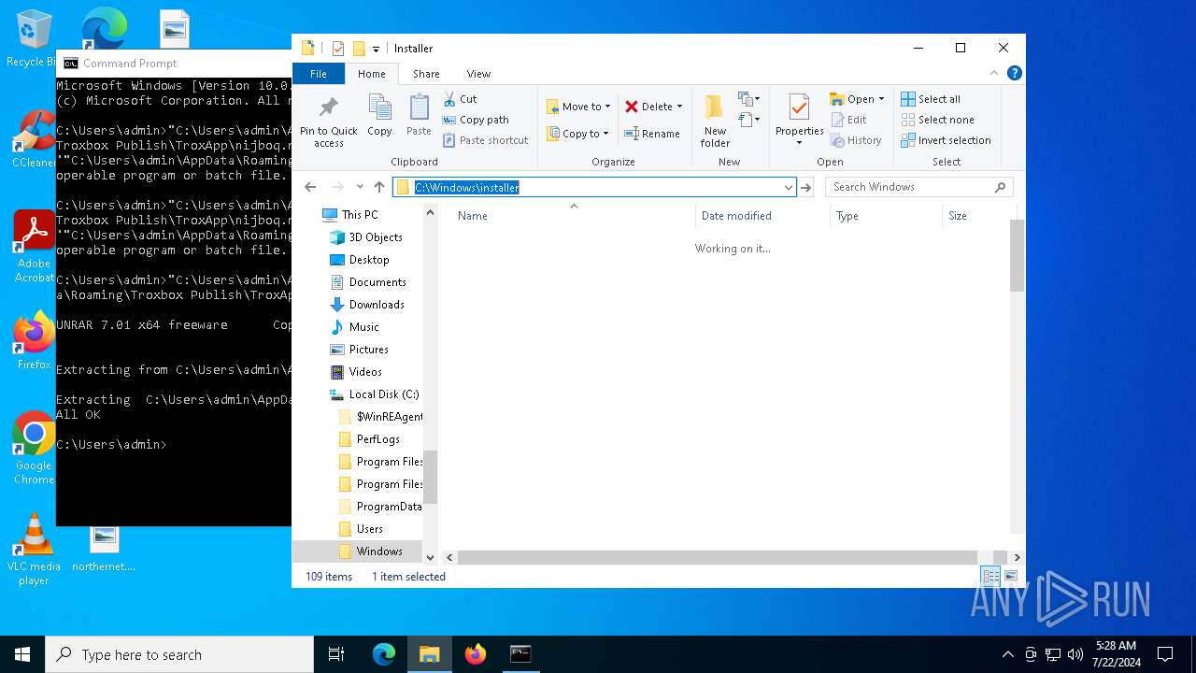This screenshot has width=1196, height=673.
Task: Click Paste shortcut in ribbon
Action: (x=485, y=140)
